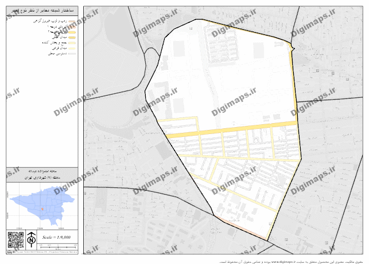
Task: Click the collector-distributor legend swatch
Action: (72, 43)
